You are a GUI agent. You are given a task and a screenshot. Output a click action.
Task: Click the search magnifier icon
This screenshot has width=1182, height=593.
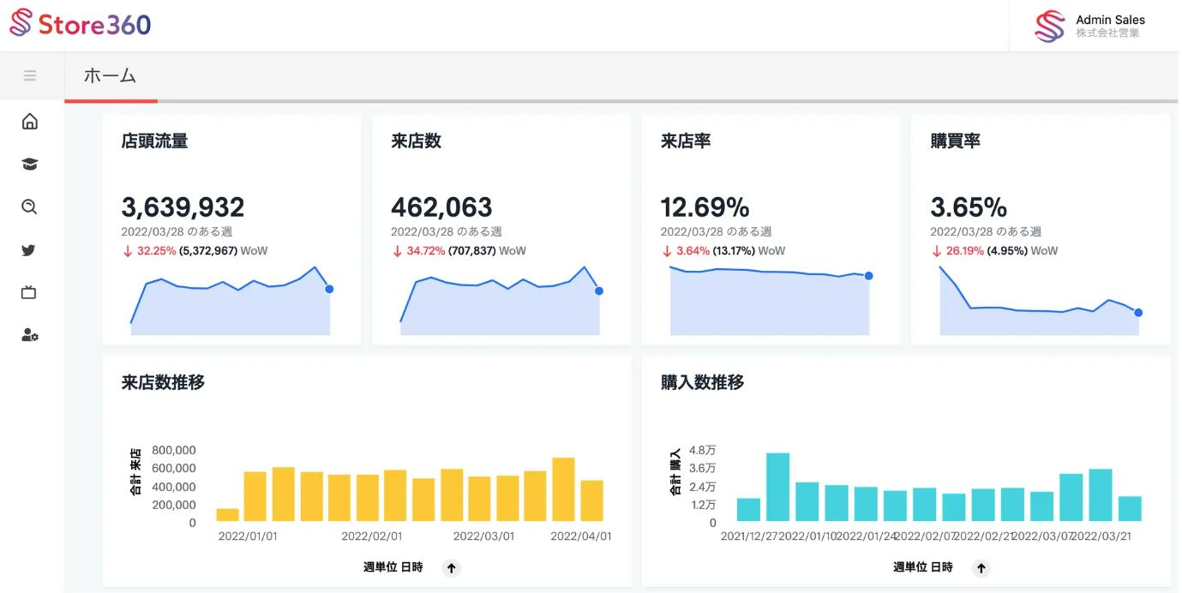click(29, 207)
